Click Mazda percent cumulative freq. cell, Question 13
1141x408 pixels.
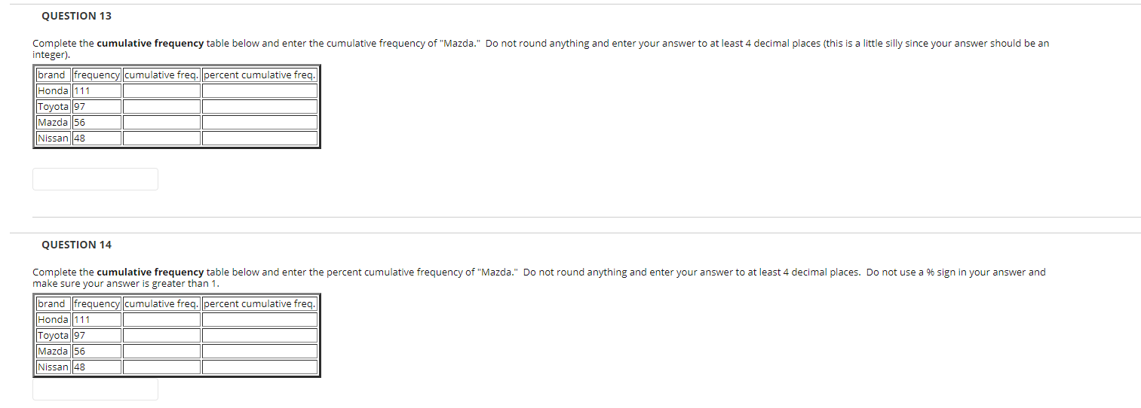coord(259,122)
